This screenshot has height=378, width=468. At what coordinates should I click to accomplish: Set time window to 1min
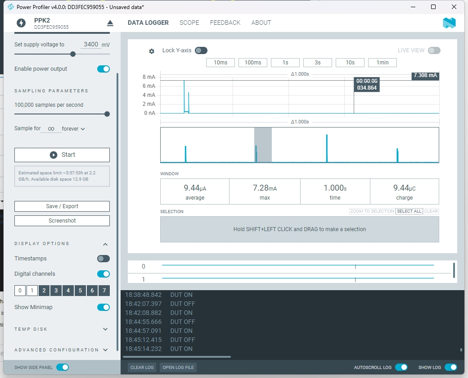click(x=382, y=63)
